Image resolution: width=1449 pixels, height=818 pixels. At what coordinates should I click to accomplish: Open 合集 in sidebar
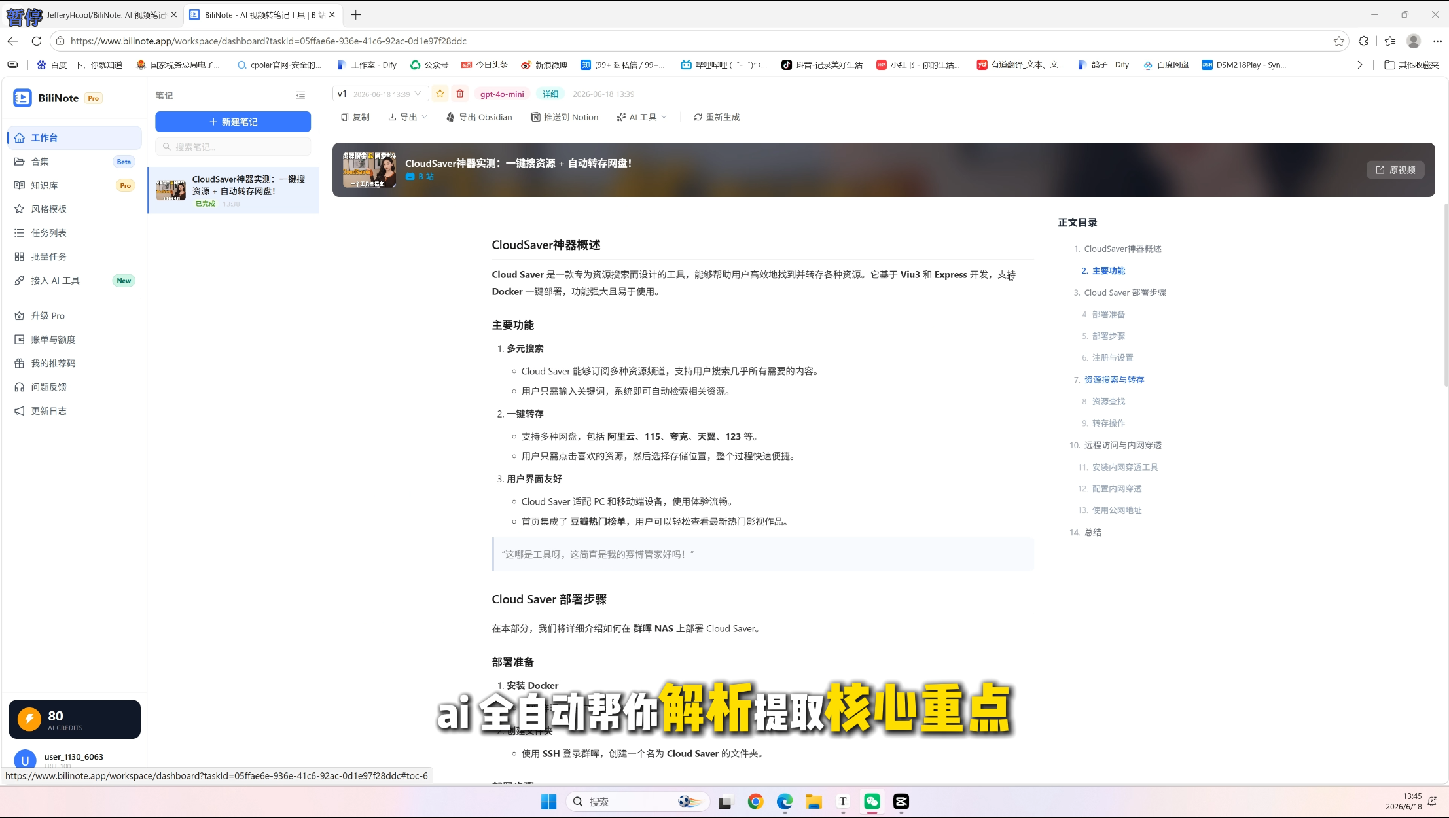(x=75, y=162)
